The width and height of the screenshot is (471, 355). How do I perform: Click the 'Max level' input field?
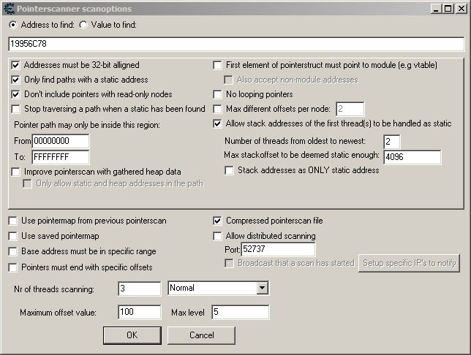coord(240,313)
